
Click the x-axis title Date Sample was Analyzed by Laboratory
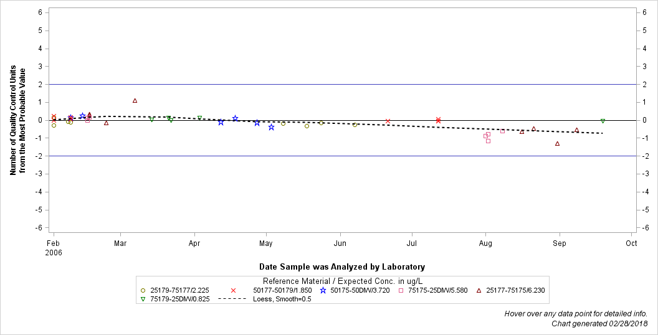pos(342,267)
